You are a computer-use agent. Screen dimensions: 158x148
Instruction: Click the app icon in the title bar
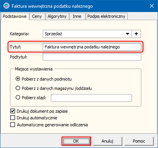[6, 6]
